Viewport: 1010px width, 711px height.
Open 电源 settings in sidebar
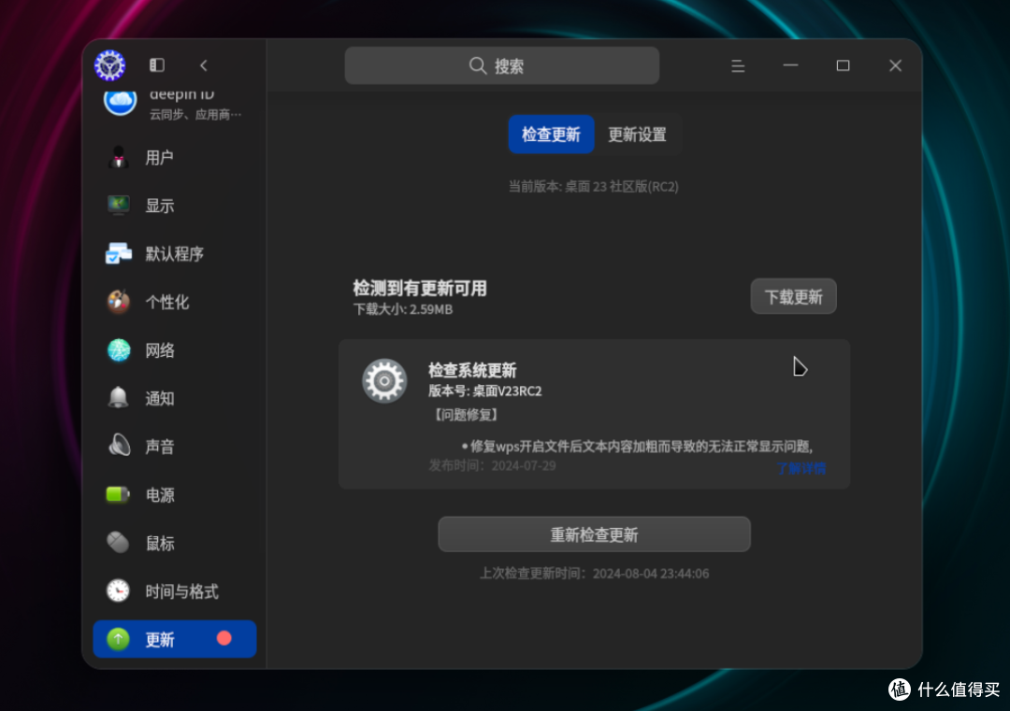coord(175,494)
